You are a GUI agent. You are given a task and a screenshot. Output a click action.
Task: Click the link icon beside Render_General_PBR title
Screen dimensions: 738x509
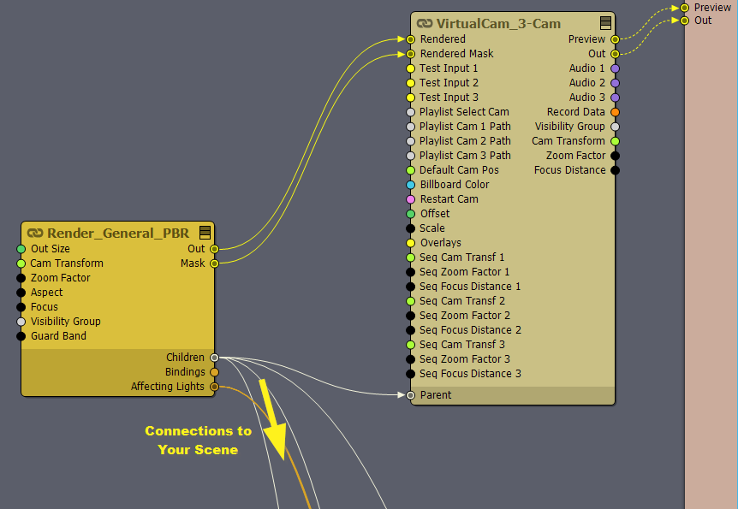[35, 234]
